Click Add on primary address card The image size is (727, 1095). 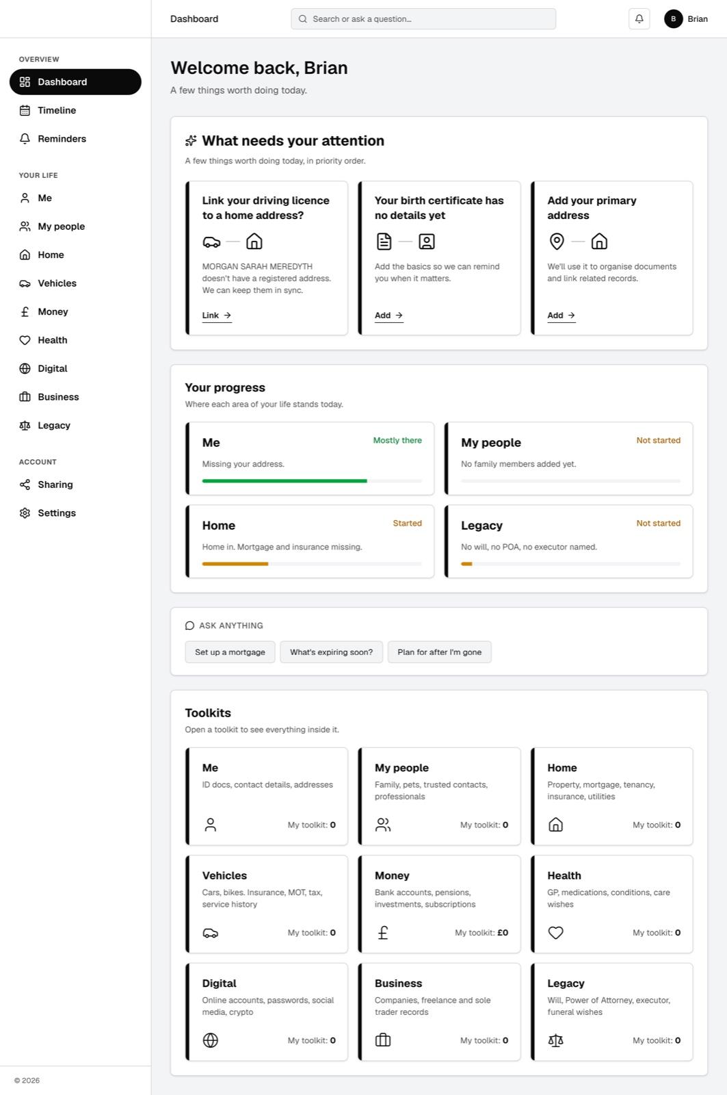[561, 315]
